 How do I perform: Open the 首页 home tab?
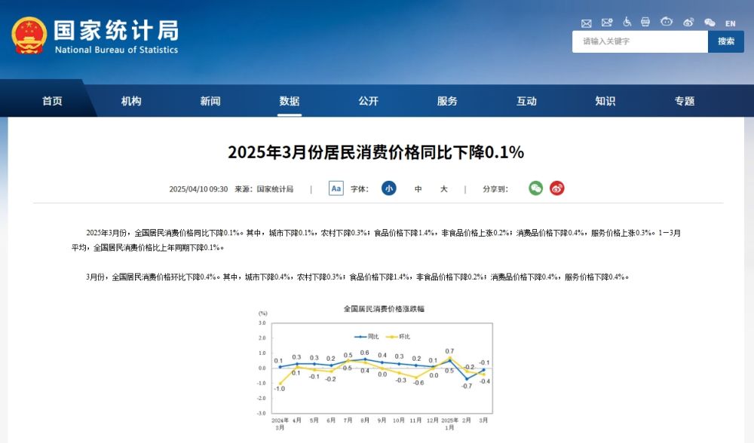(x=52, y=101)
